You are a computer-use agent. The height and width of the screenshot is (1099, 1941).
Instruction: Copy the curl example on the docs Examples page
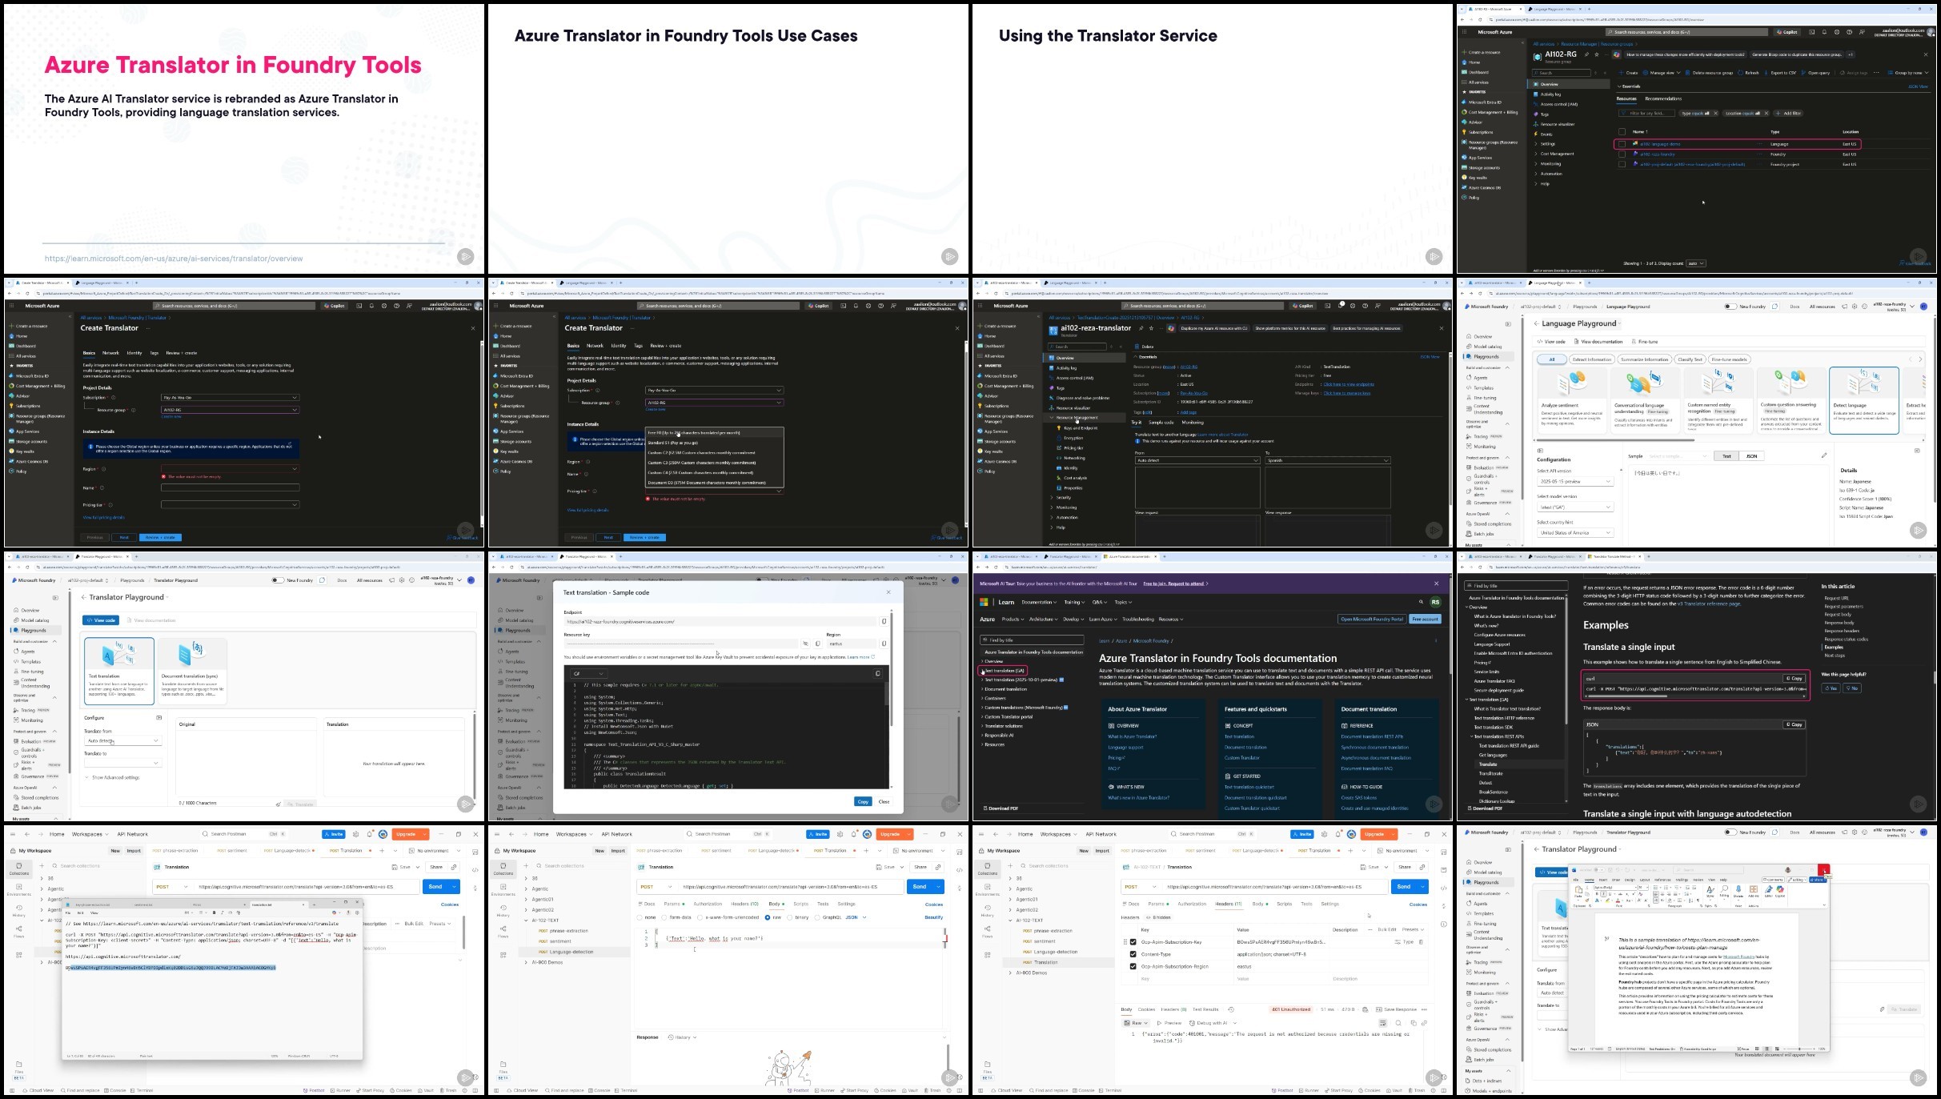click(x=1793, y=678)
